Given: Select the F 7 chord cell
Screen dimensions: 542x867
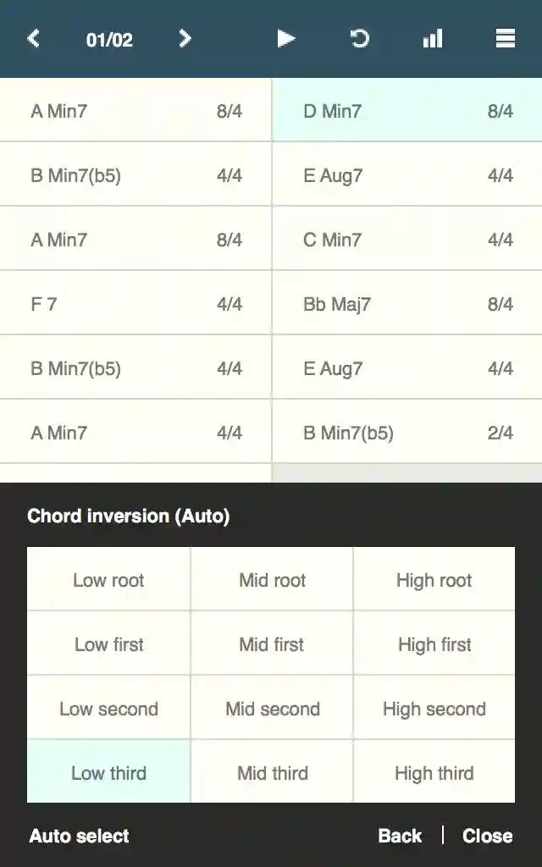Looking at the screenshot, I should (x=135, y=302).
